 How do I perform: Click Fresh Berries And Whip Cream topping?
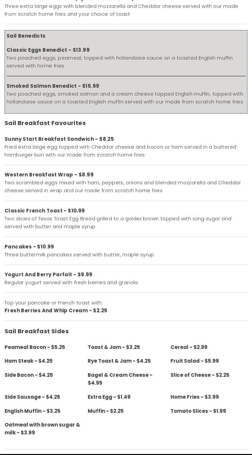pyautogui.click(x=56, y=311)
